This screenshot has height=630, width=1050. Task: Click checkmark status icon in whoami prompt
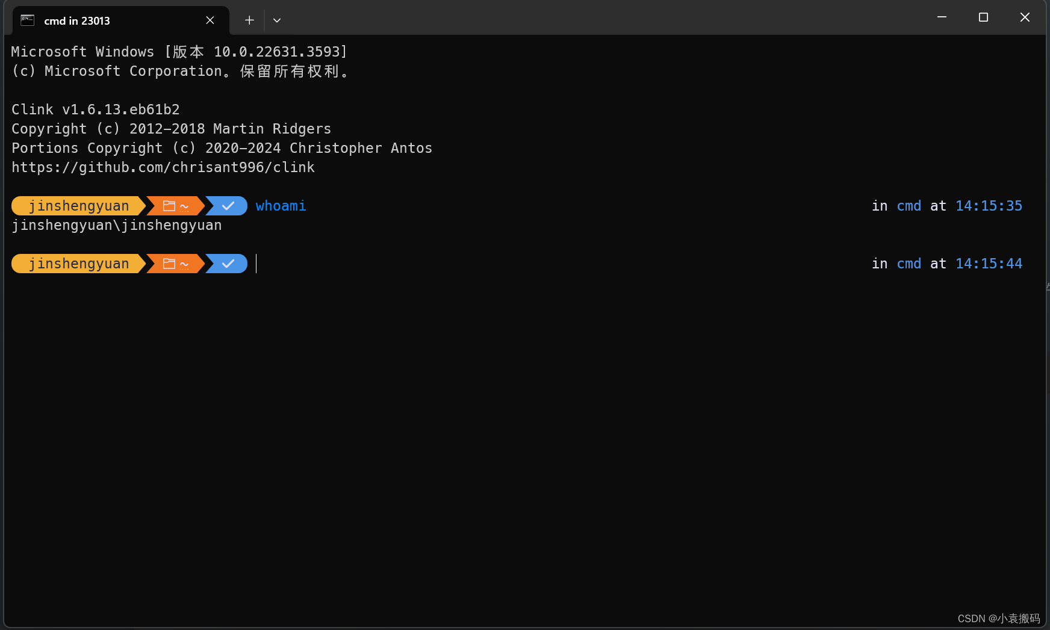point(228,206)
